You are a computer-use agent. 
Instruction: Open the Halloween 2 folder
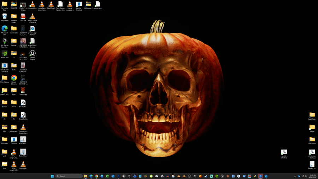click(88, 5)
